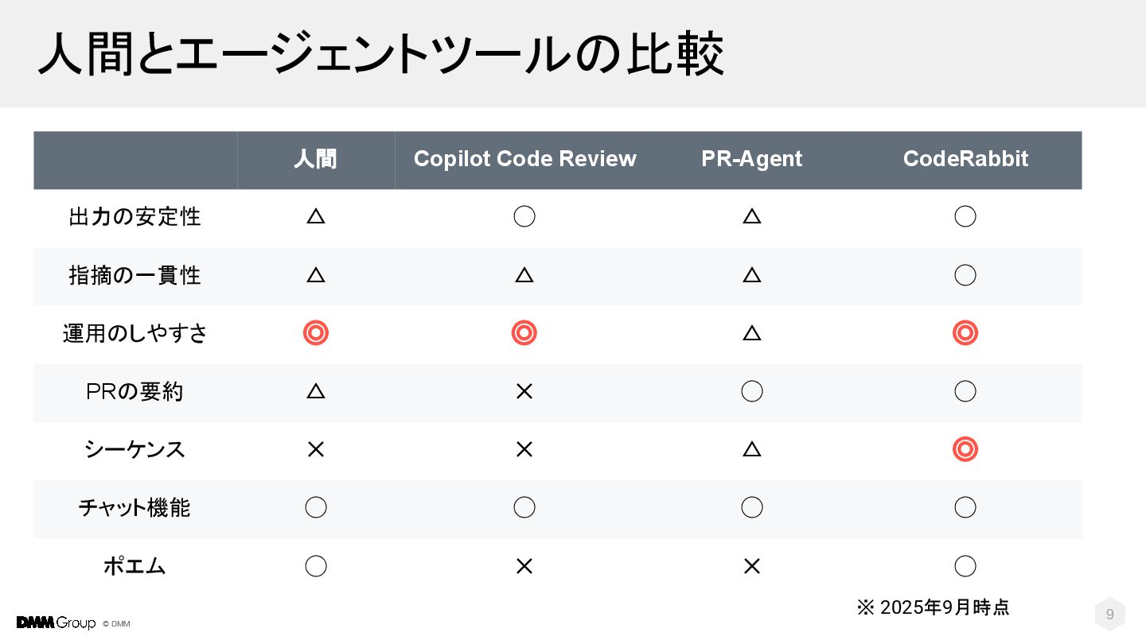The image size is (1146, 644).
Task: Click the red double-circle for Copilot 運用のしやすさ
Action: [x=524, y=332]
